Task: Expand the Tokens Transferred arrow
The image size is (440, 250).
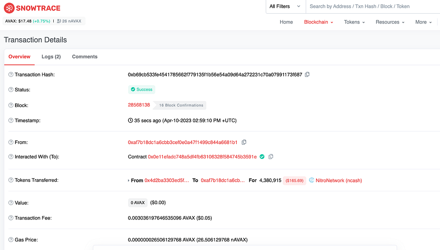Action: pyautogui.click(x=128, y=180)
